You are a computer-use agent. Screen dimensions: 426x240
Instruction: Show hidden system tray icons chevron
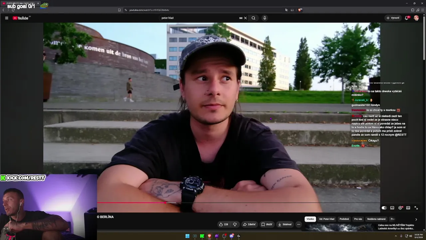[x=396, y=236]
